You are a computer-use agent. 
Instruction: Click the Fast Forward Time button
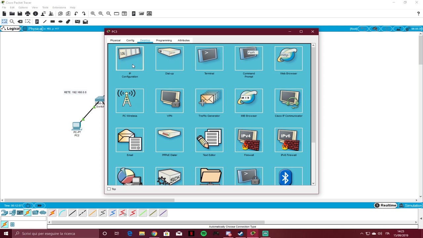(x=39, y=206)
